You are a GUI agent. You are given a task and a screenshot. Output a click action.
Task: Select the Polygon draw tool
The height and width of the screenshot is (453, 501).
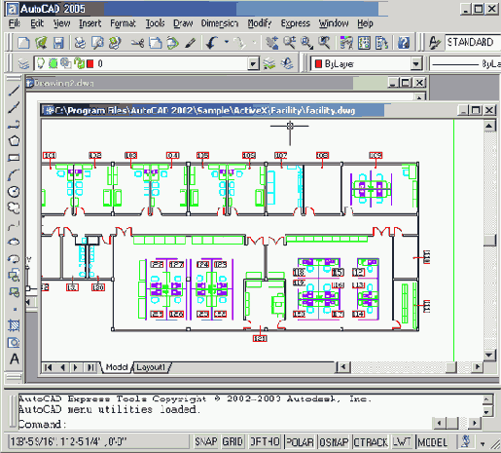14,141
